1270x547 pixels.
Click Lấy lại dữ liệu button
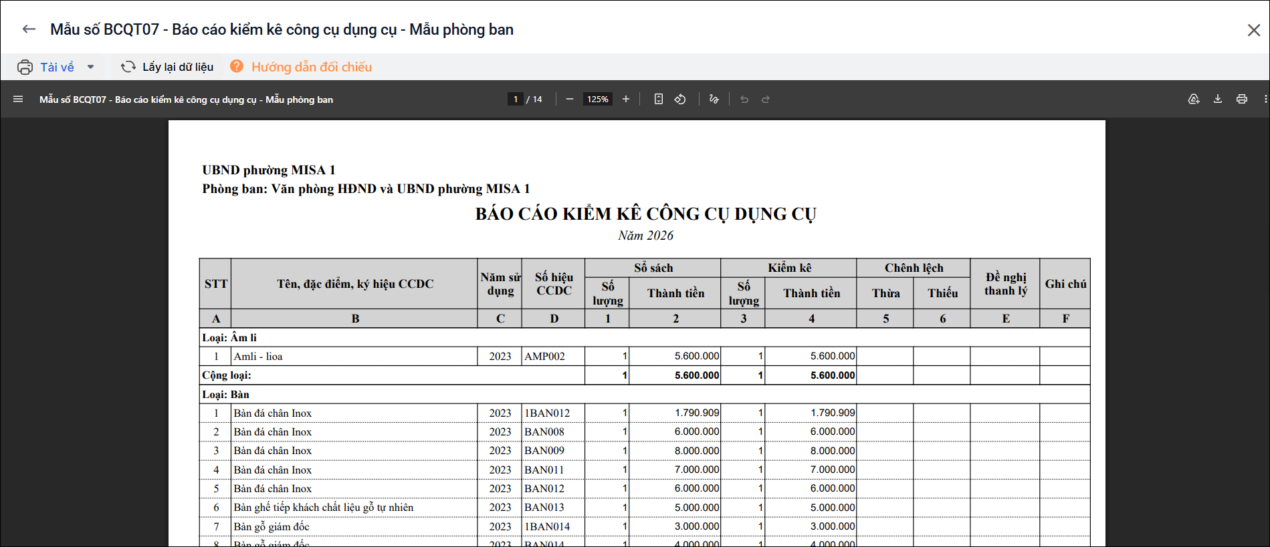pyautogui.click(x=178, y=67)
